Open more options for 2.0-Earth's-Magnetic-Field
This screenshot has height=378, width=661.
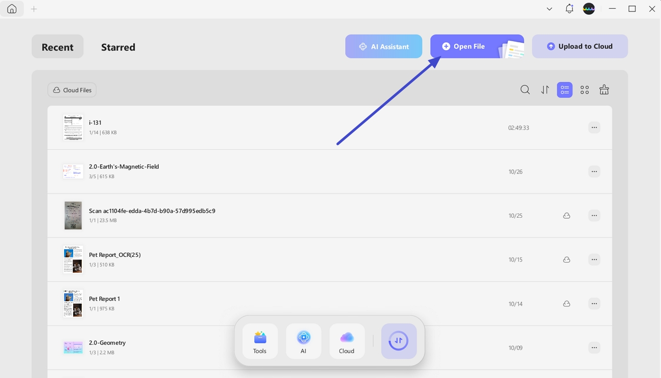click(594, 171)
